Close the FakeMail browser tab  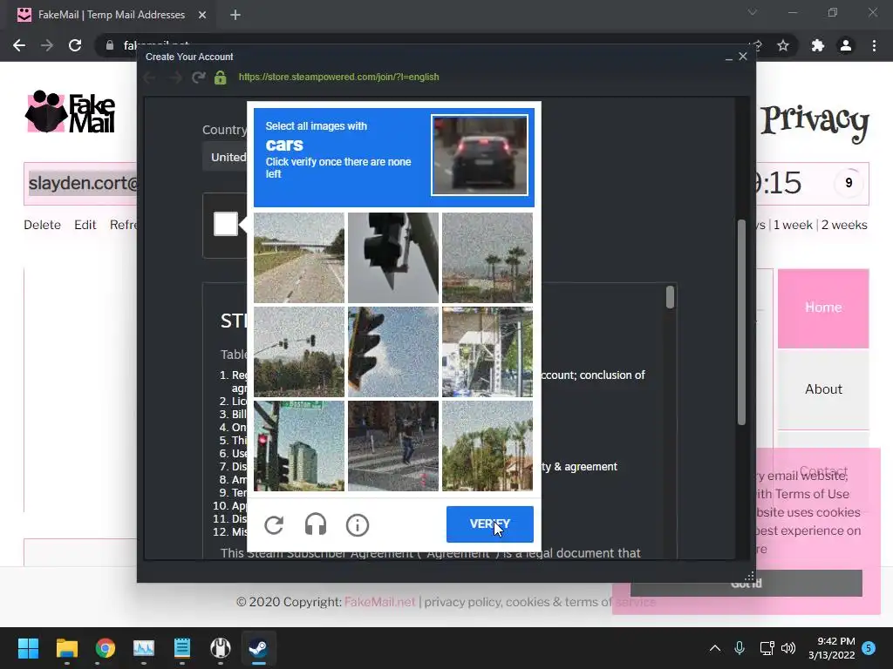tap(202, 15)
